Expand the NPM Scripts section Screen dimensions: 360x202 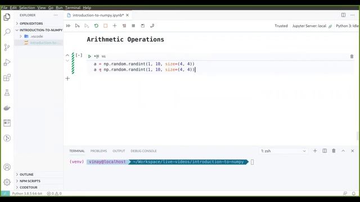pos(30,181)
